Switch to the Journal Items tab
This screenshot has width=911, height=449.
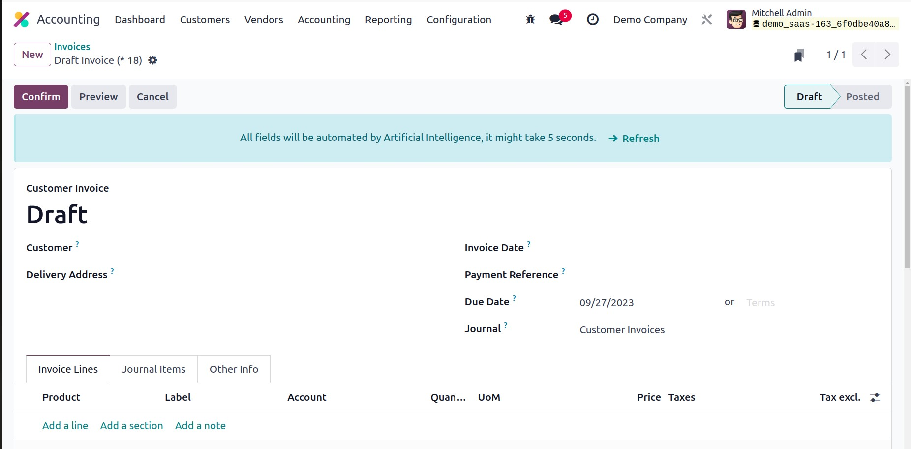[153, 369]
